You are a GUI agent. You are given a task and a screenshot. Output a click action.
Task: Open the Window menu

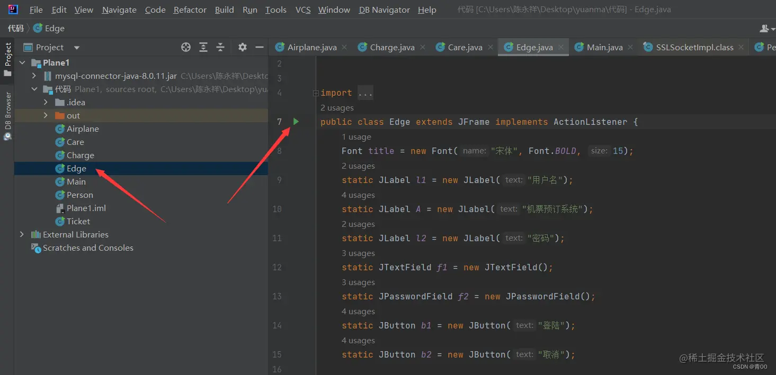pos(334,10)
